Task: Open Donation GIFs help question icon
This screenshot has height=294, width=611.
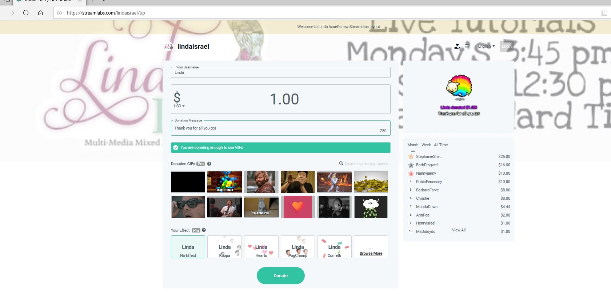Action: tap(209, 164)
